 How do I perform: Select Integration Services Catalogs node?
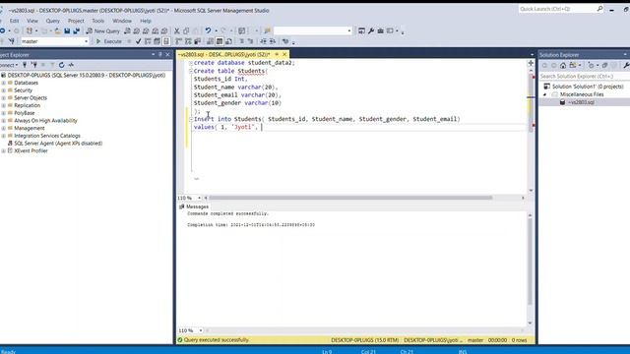[47, 136]
